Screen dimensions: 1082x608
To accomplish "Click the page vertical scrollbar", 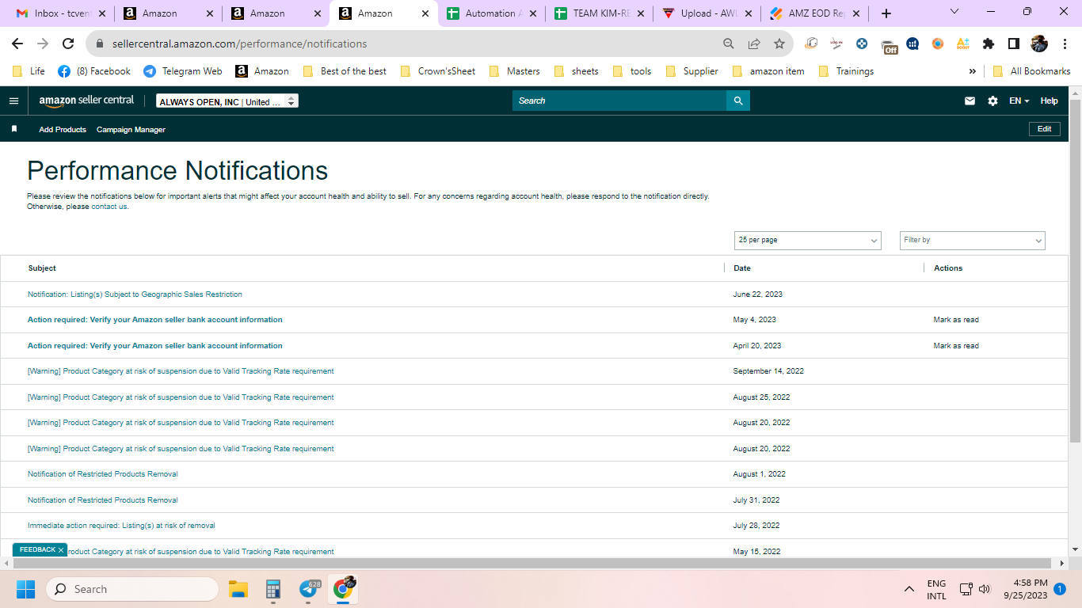I will pyautogui.click(x=1075, y=272).
